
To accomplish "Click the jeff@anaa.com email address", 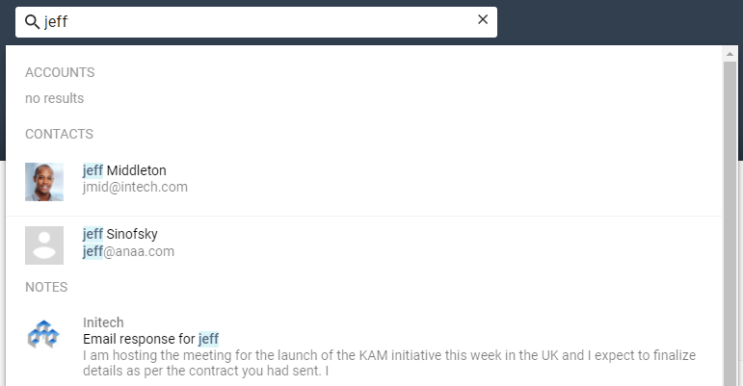I will (128, 251).
